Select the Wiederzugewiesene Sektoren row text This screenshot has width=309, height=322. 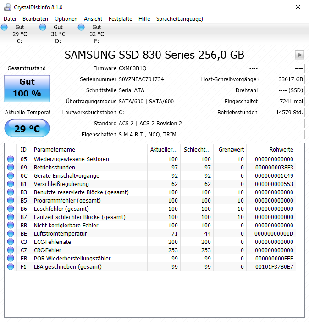pyautogui.click(x=72, y=159)
